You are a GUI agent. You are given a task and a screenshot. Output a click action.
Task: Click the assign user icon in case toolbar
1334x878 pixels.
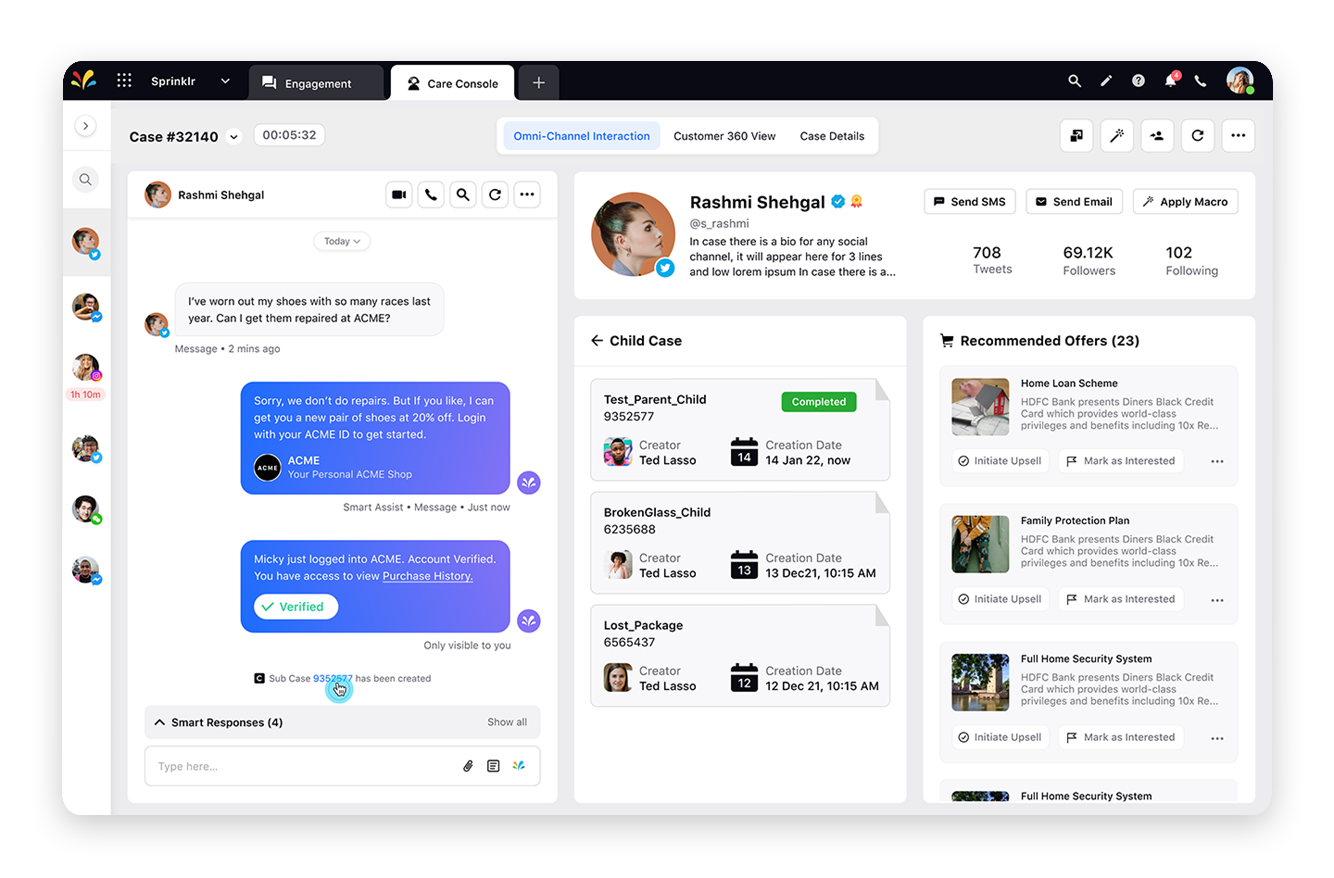click(x=1157, y=136)
